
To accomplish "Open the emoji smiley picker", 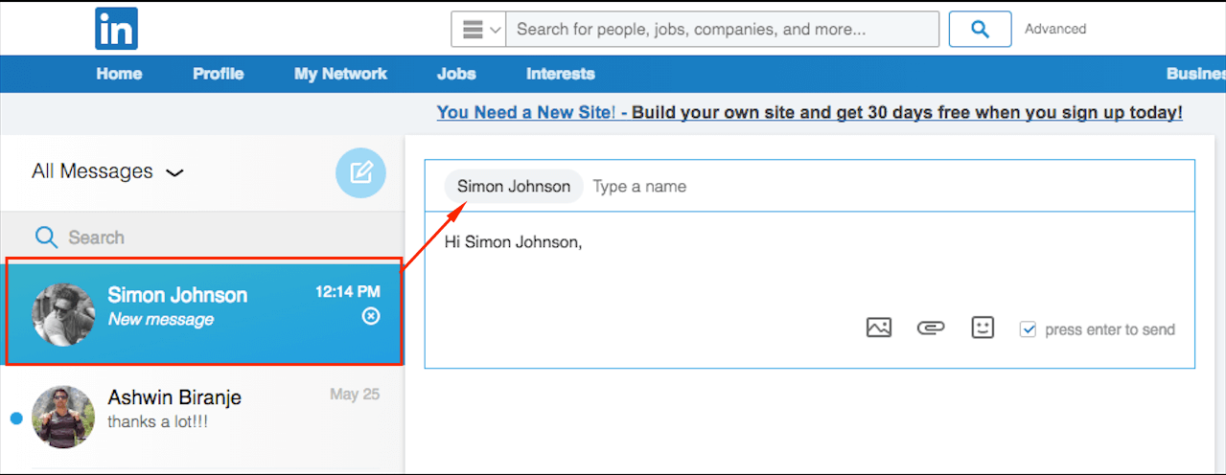I will [983, 328].
